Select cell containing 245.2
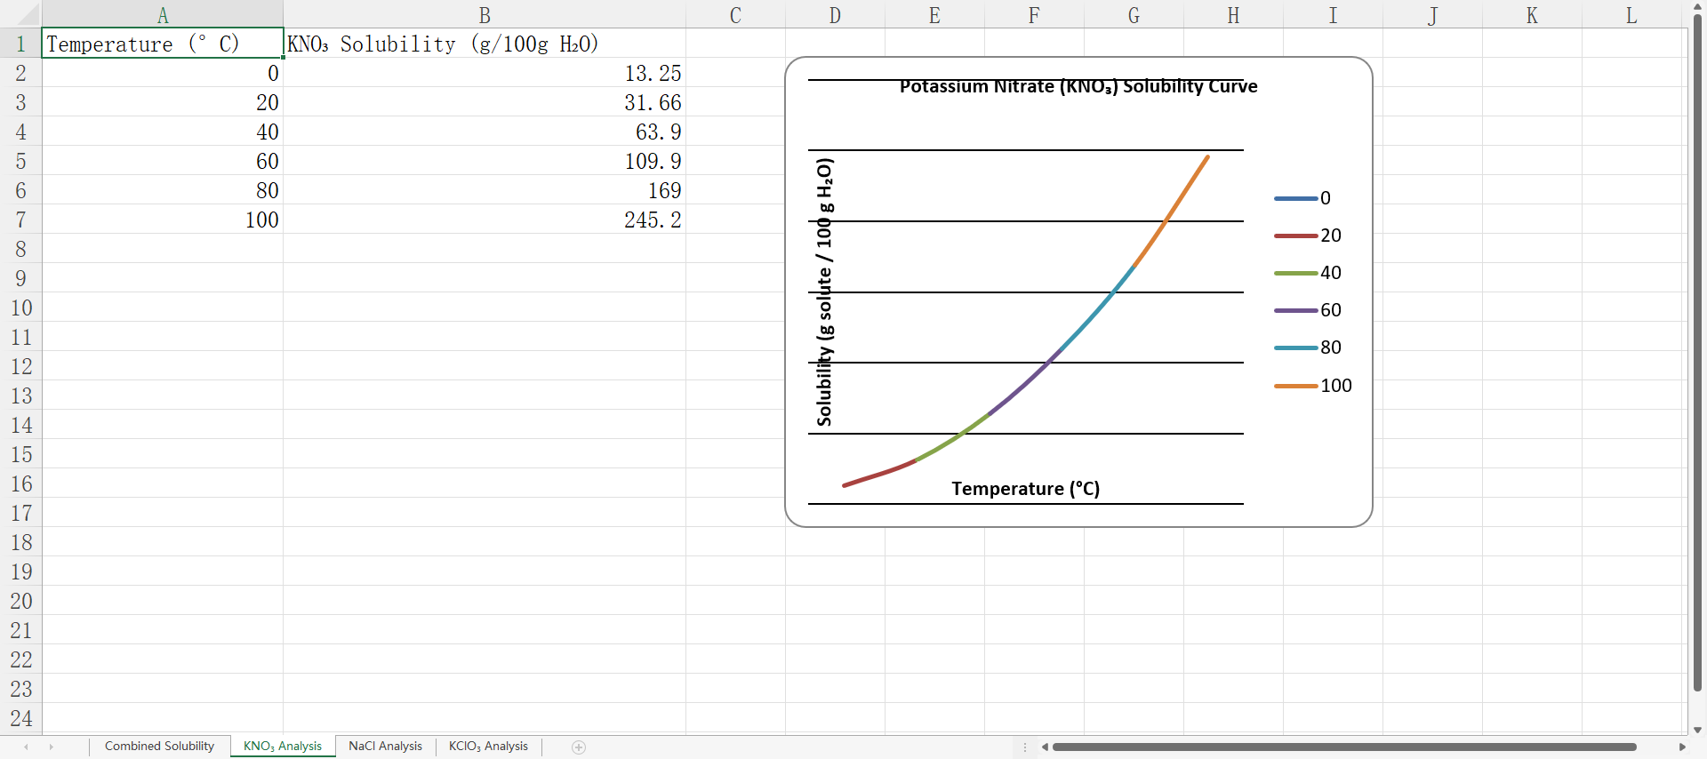 click(x=485, y=220)
